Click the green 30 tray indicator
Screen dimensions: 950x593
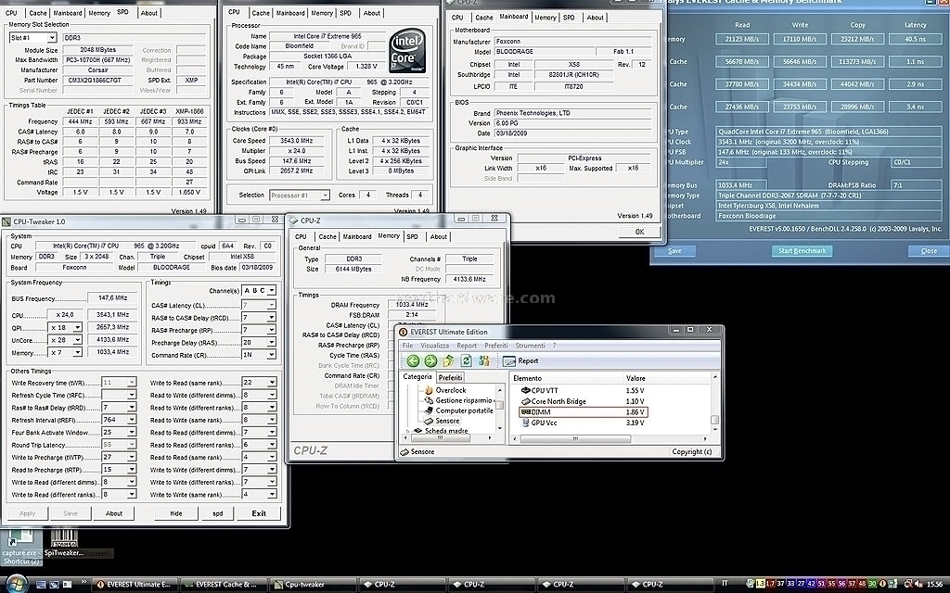click(872, 584)
